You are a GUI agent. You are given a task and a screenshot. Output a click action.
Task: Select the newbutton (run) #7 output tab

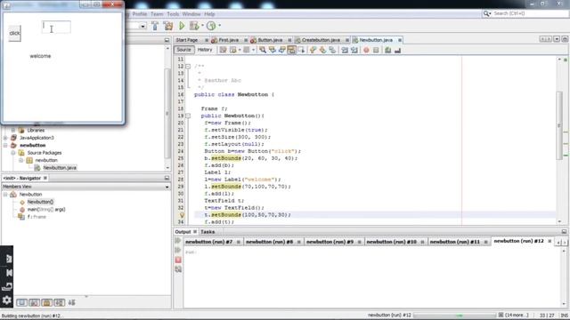208,242
